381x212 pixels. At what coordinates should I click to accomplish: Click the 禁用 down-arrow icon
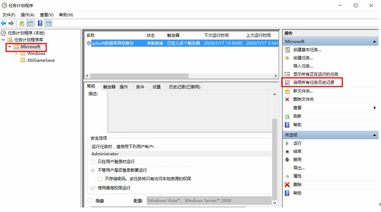287,159
